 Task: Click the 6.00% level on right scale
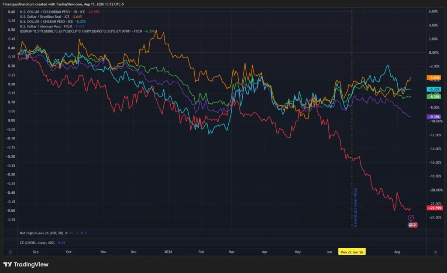pos(433,11)
